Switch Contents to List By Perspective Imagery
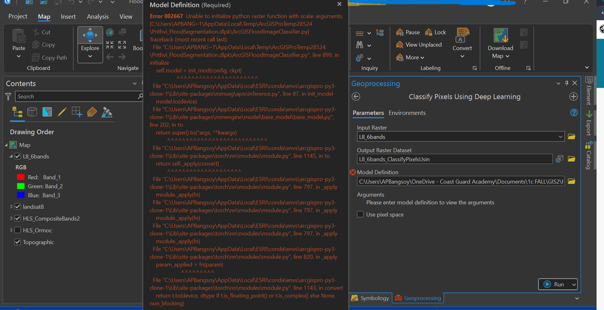Viewport: 604px width, 310px height. [106, 112]
